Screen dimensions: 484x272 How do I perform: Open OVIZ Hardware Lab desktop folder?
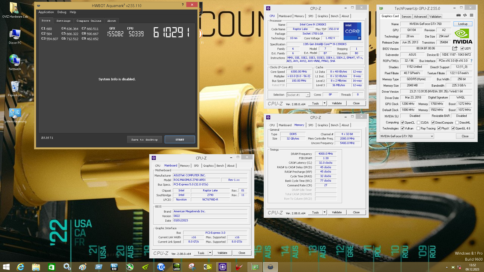pyautogui.click(x=15, y=10)
